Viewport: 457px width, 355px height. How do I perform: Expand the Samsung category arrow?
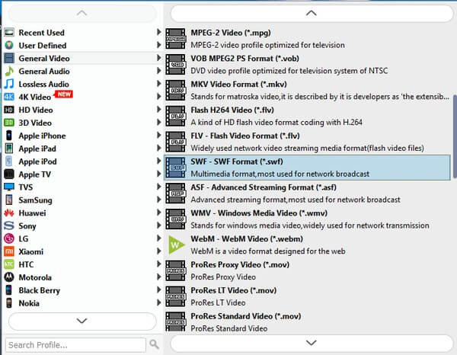pos(159,200)
